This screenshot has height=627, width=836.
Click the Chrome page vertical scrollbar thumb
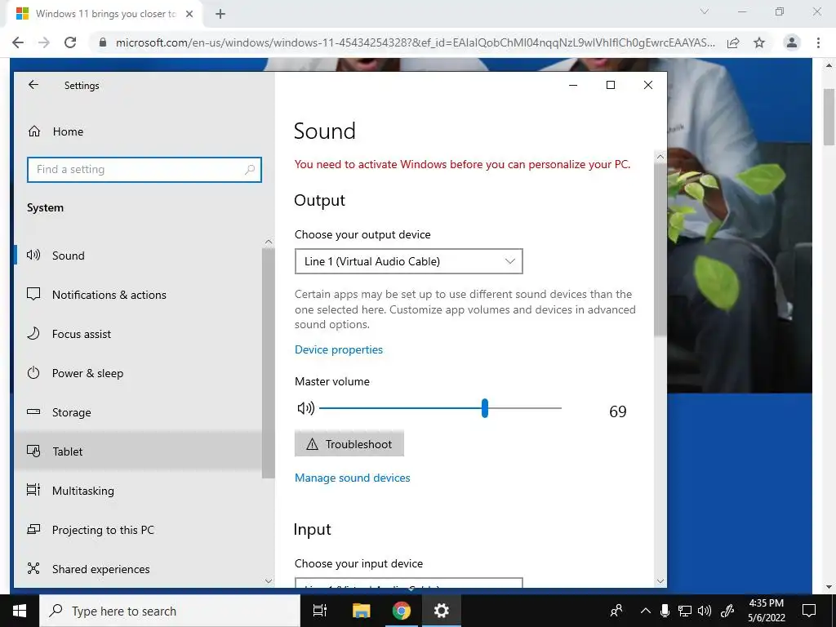coord(829,118)
